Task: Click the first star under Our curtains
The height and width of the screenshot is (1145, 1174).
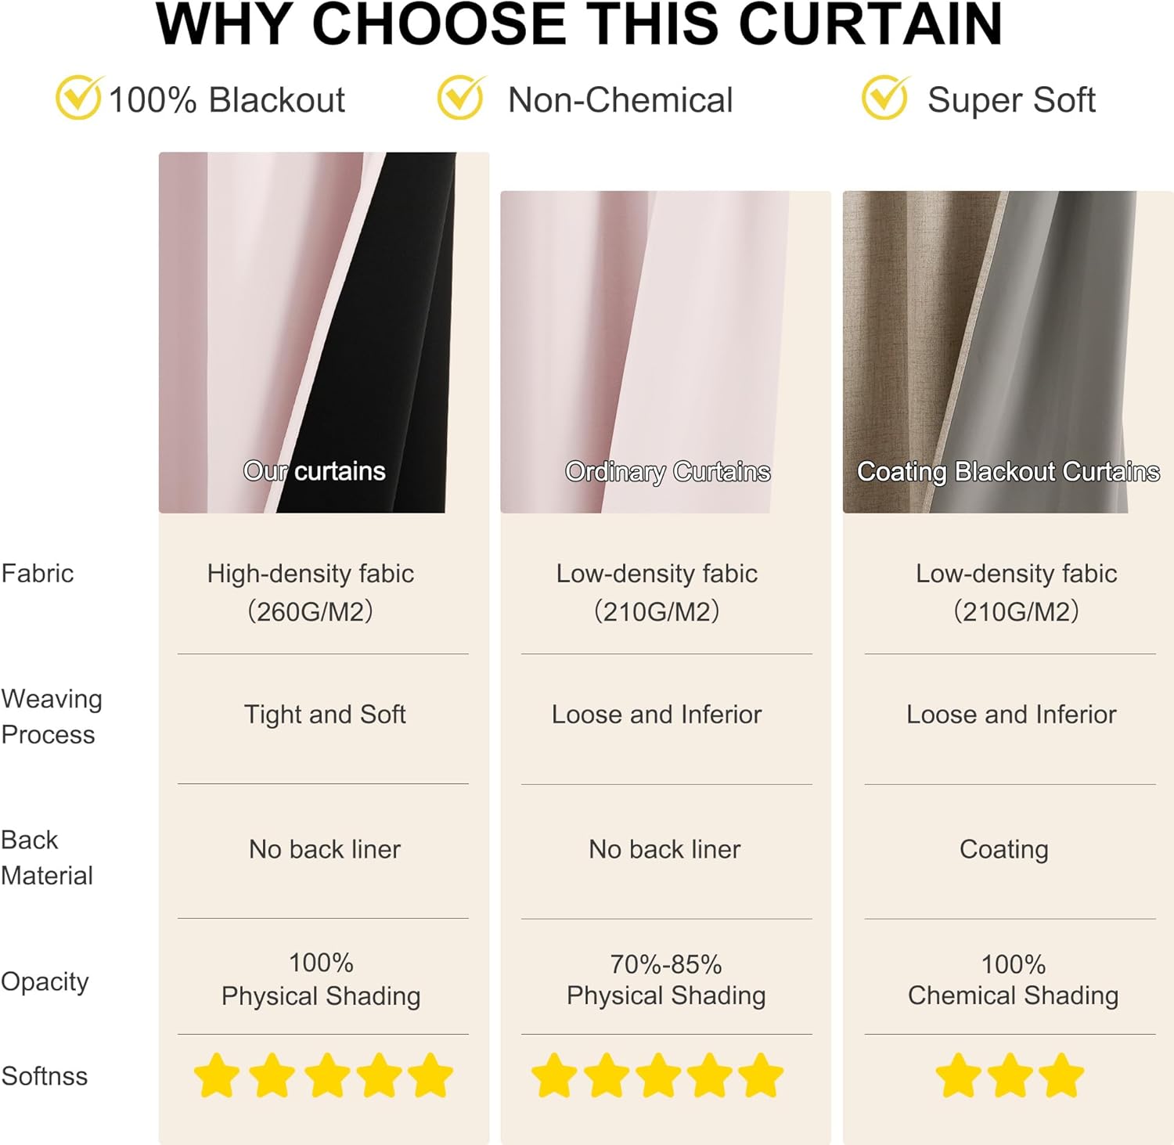Action: [x=217, y=1075]
